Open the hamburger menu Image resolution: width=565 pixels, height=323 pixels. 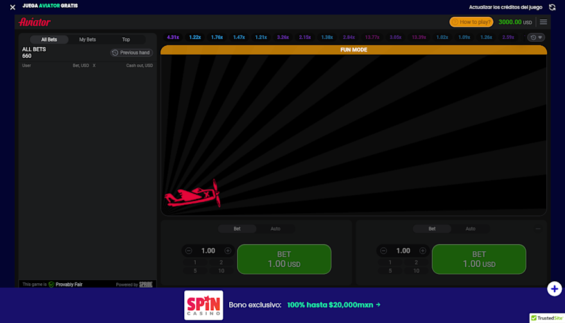tap(543, 22)
